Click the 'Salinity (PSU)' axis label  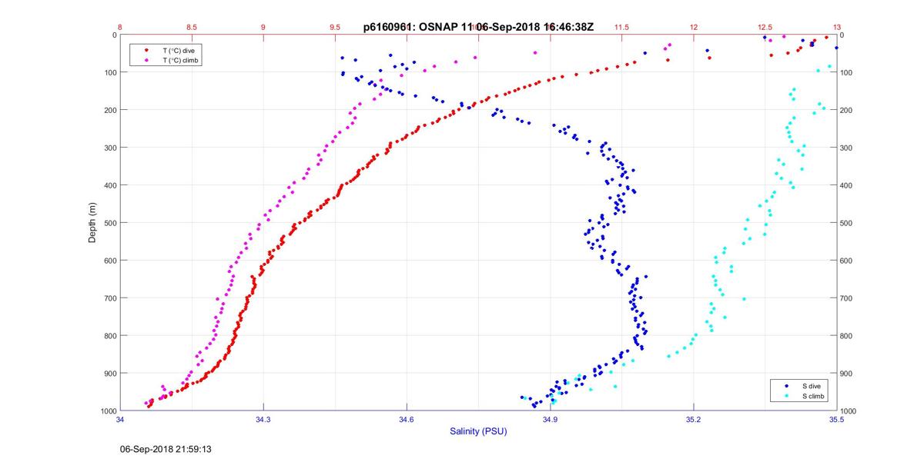tap(478, 431)
